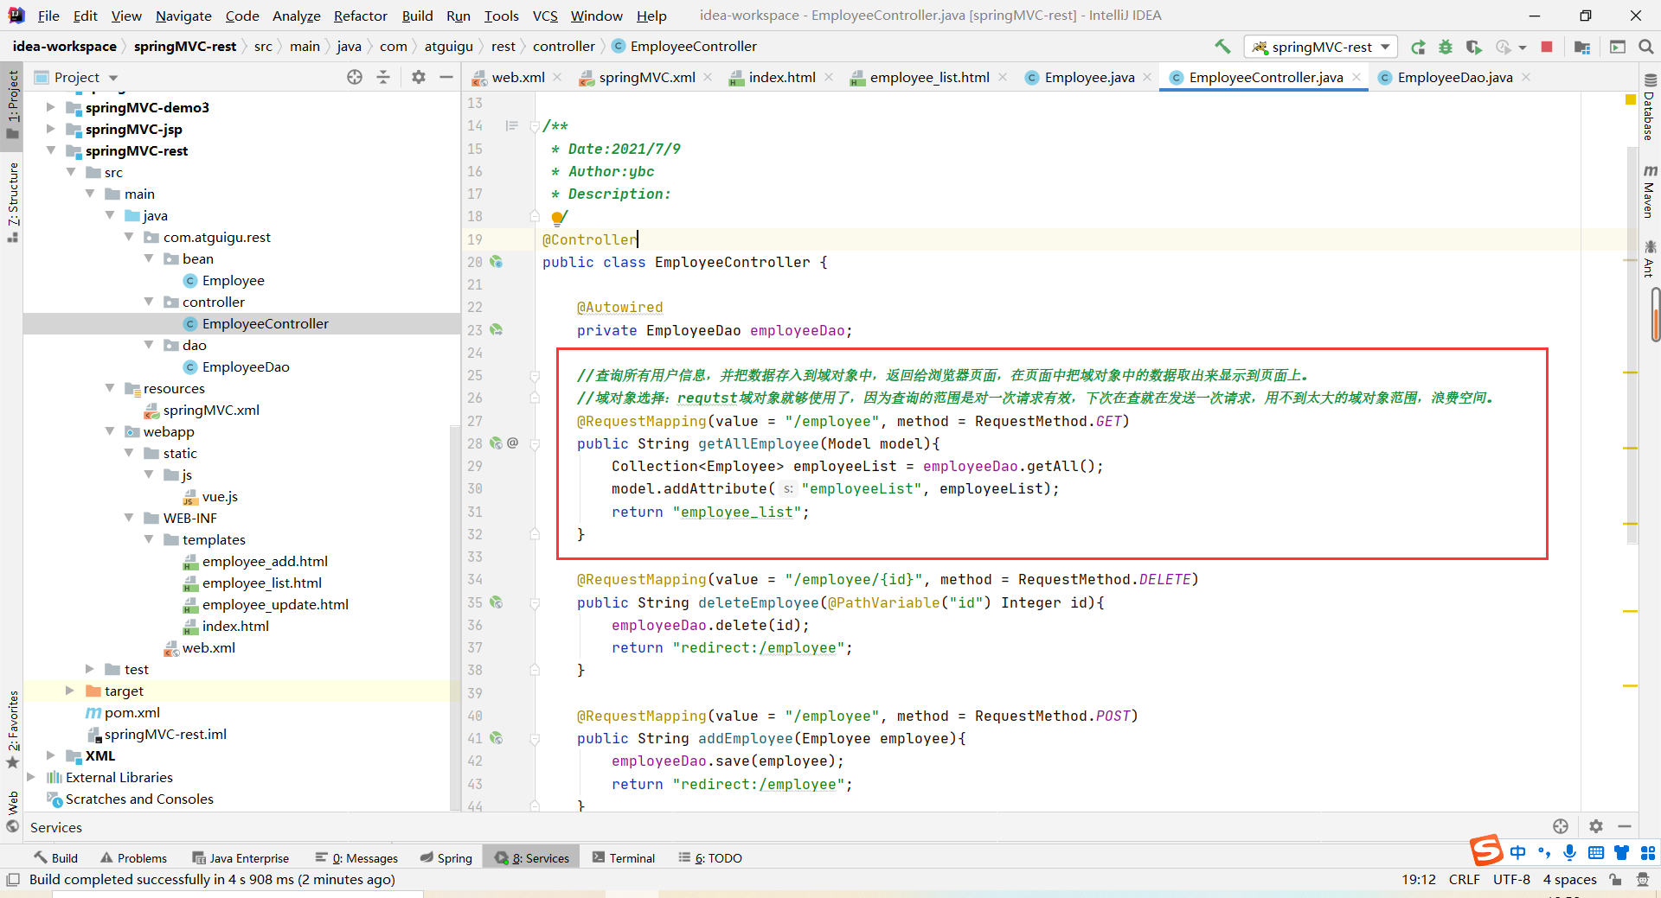
Task: Click CRLF line separator in status bar
Action: 1464,879
